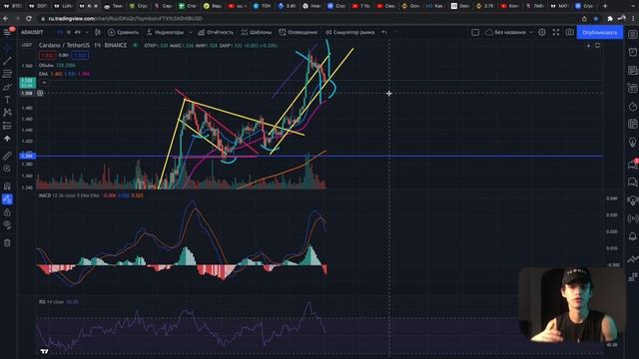Open the timeframe interval dropdown arrow

coord(87,32)
